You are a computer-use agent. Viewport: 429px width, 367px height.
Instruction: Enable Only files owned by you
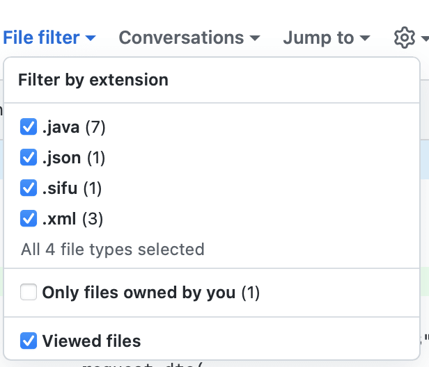pyautogui.click(x=29, y=292)
